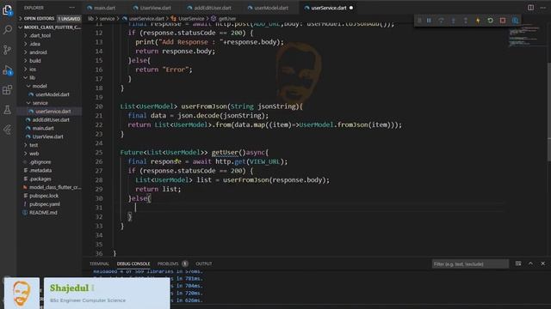Open .gitignore in the explorer tree
Image resolution: width=551 pixels, height=309 pixels.
tap(40, 162)
